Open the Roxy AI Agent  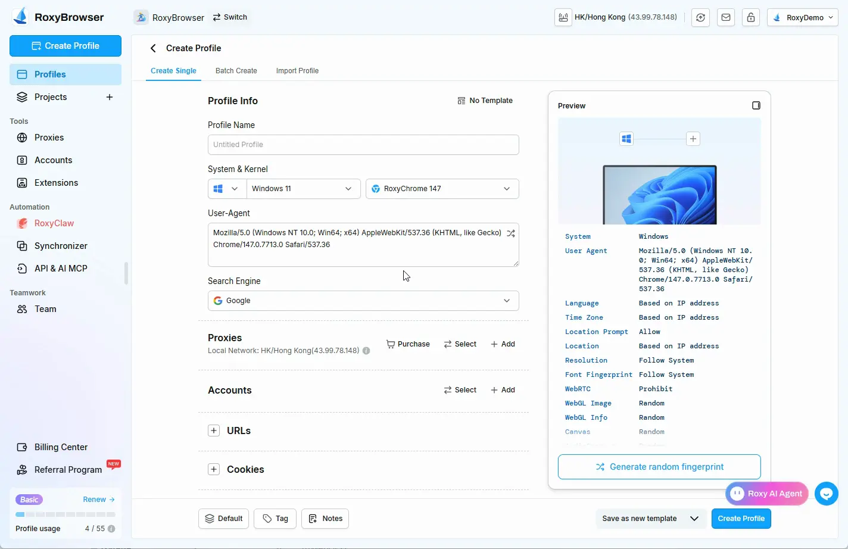(x=767, y=494)
